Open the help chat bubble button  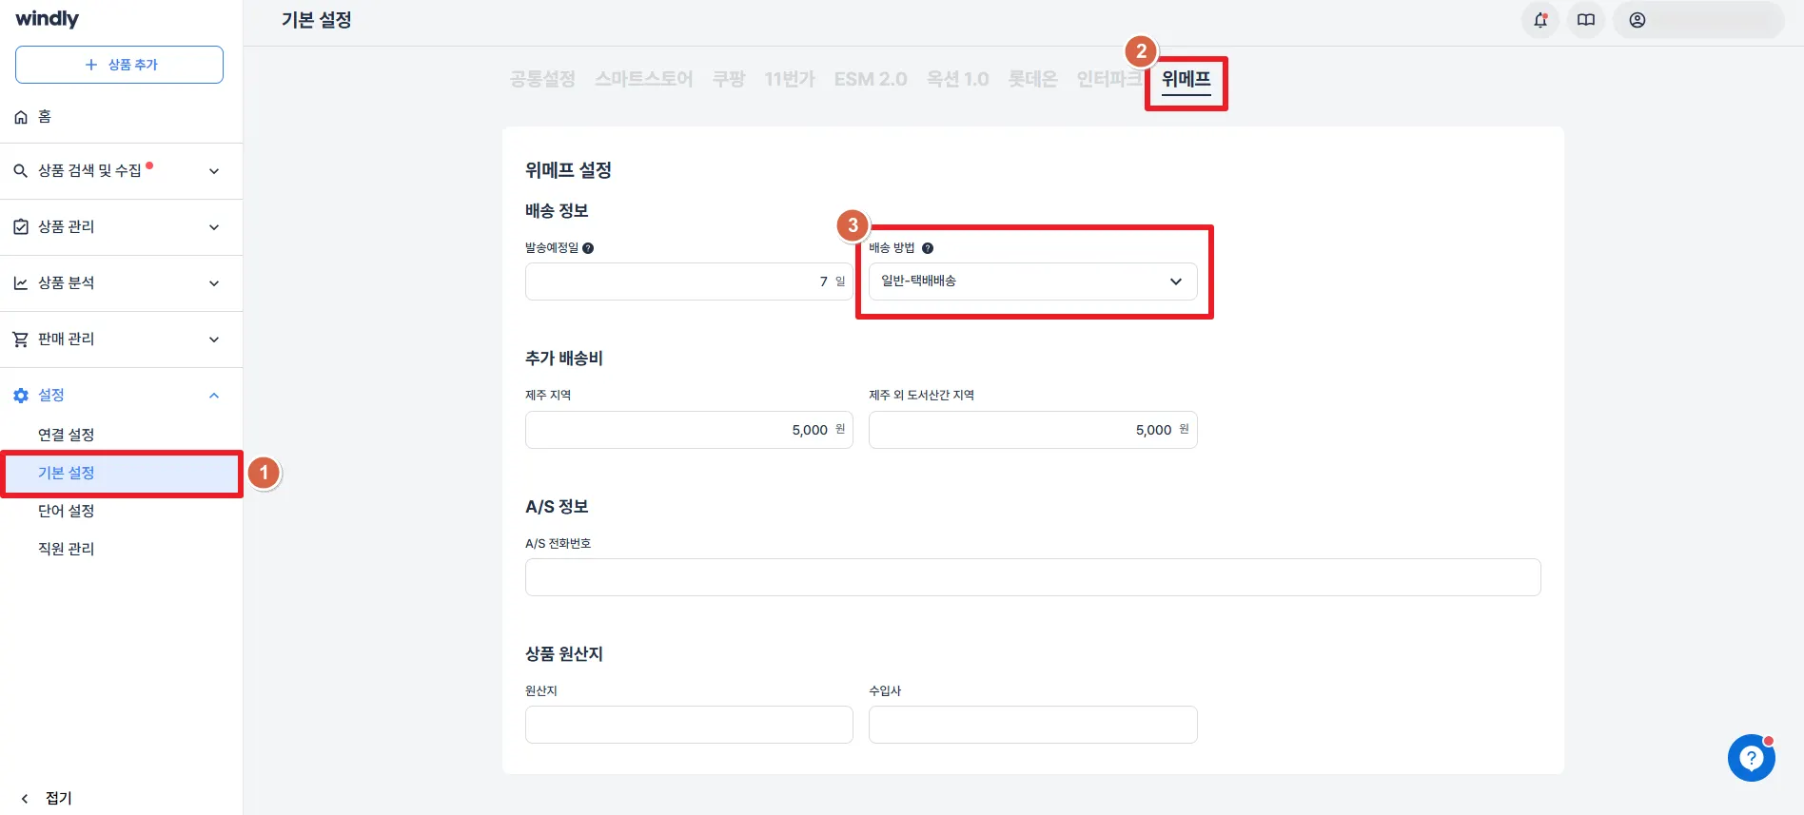tap(1752, 758)
